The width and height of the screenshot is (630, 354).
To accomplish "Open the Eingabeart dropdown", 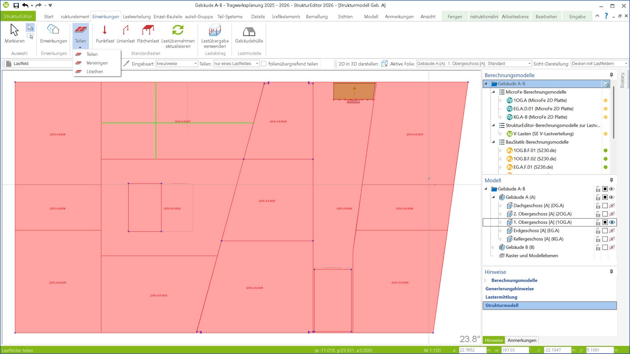I will (x=177, y=64).
